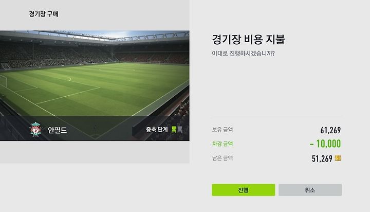This screenshot has width=370, height=212.
Task: Click the dark banner under the stadium image
Action: [x=95, y=128]
